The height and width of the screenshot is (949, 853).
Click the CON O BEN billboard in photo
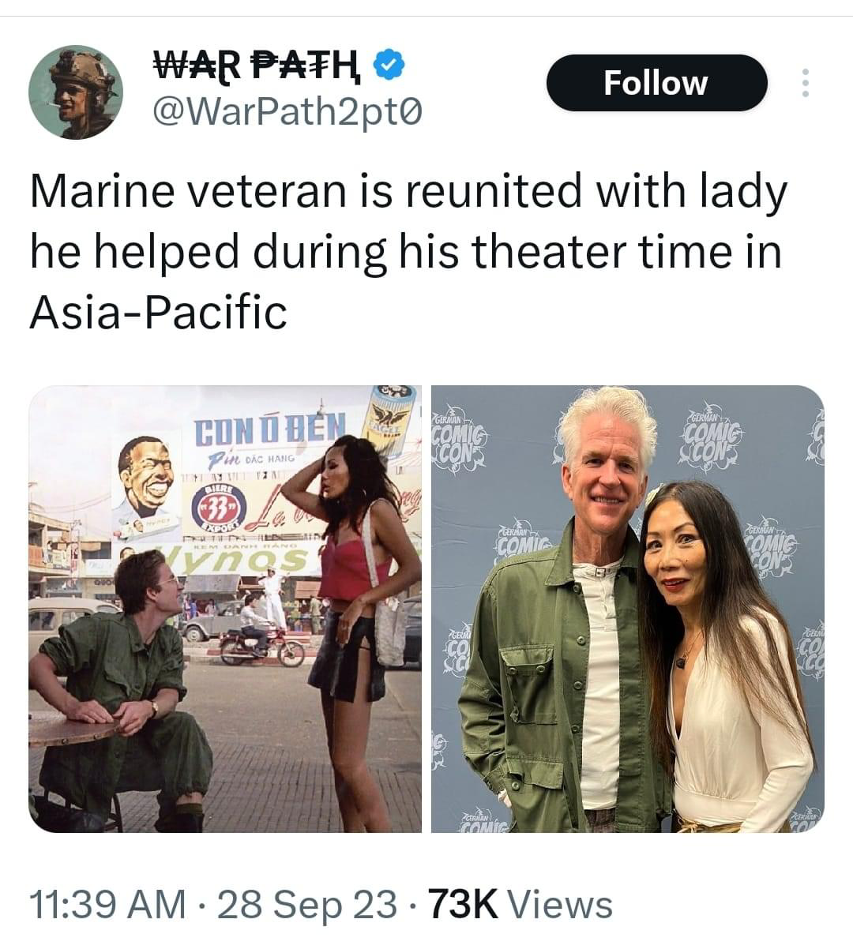(x=270, y=431)
